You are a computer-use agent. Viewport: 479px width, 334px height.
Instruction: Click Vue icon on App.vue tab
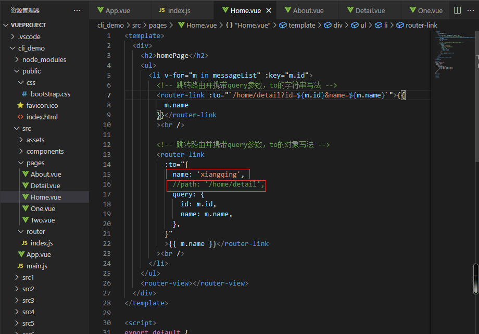tap(100, 10)
